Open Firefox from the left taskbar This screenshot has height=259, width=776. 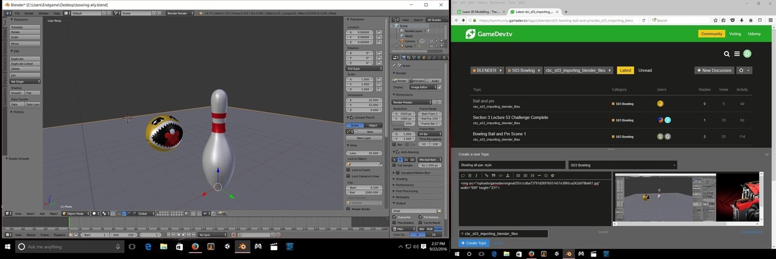[x=195, y=246]
